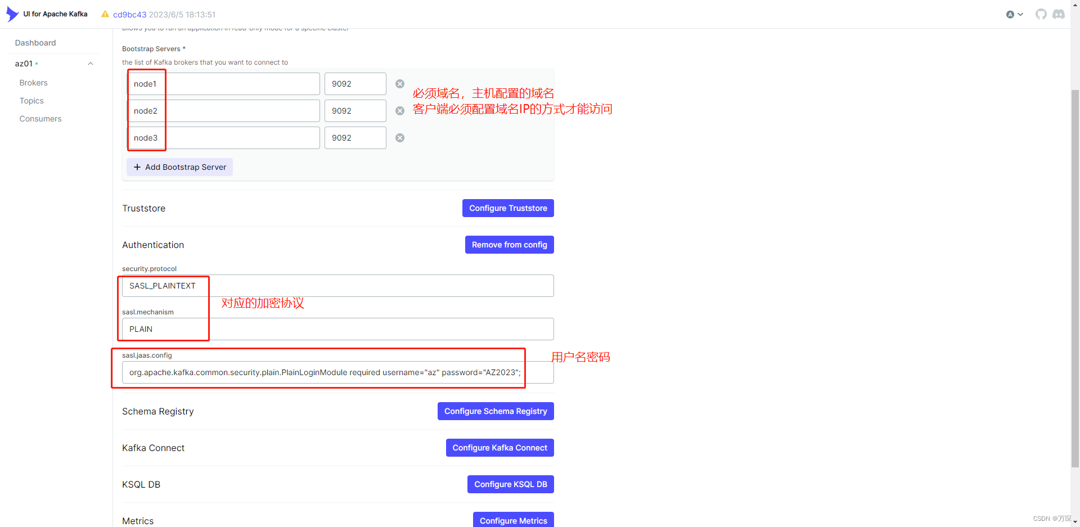This screenshot has height=527, width=1080.
Task: Click Configure Schema Registry button
Action: coord(496,411)
